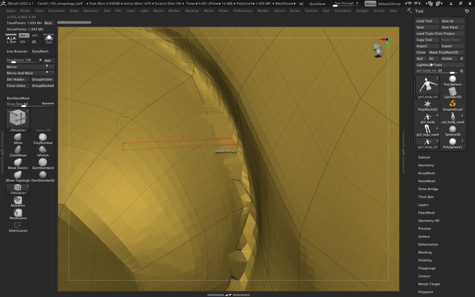Enable BackfaceMask option

(18, 98)
